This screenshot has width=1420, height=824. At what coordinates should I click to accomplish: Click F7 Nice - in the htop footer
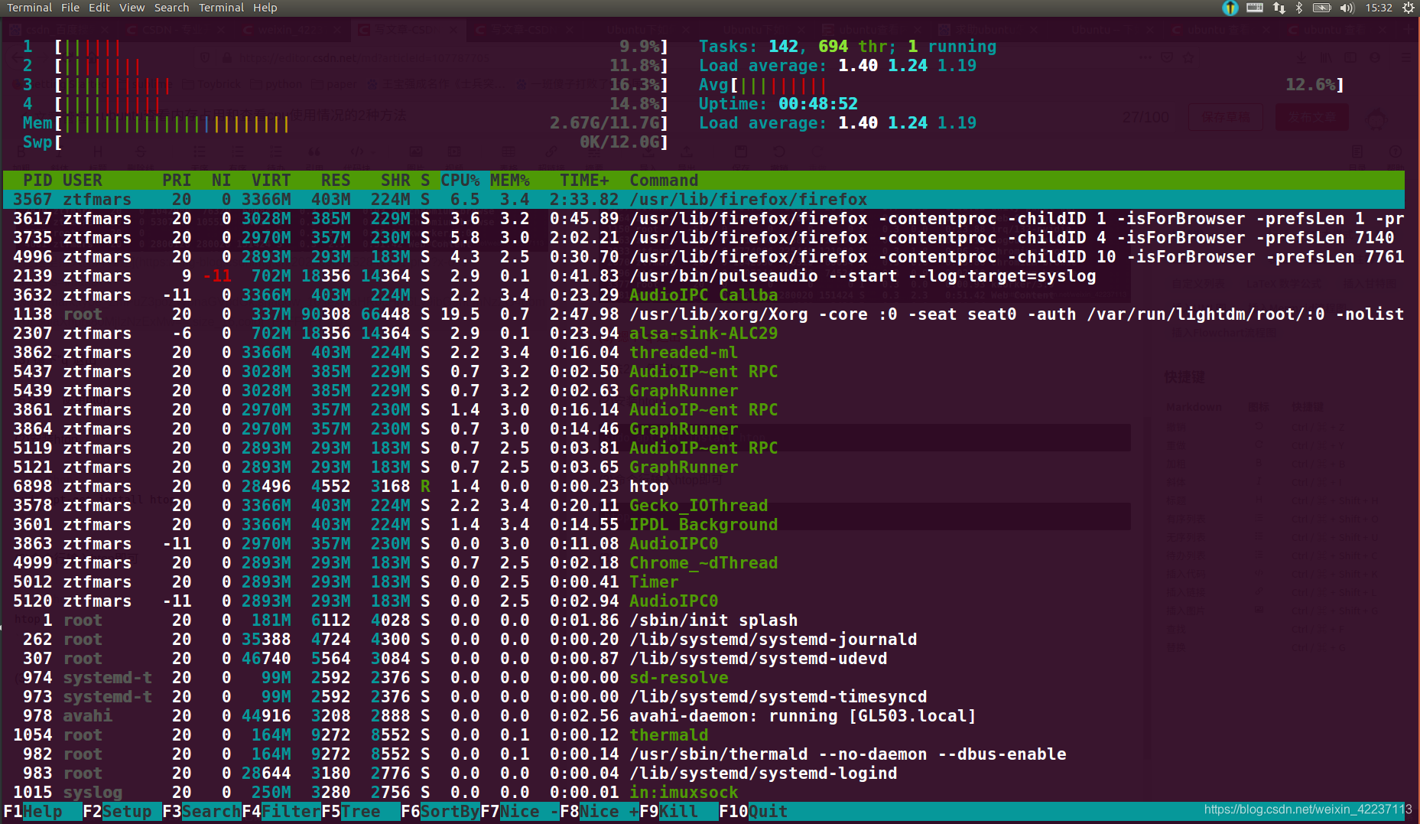click(x=519, y=812)
